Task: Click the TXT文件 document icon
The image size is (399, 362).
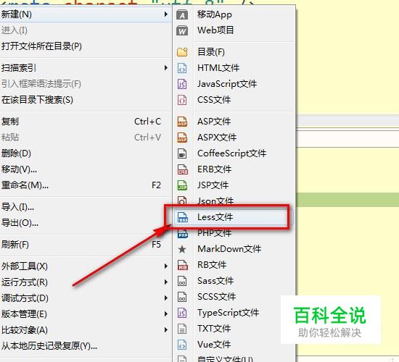Action: pyautogui.click(x=182, y=329)
